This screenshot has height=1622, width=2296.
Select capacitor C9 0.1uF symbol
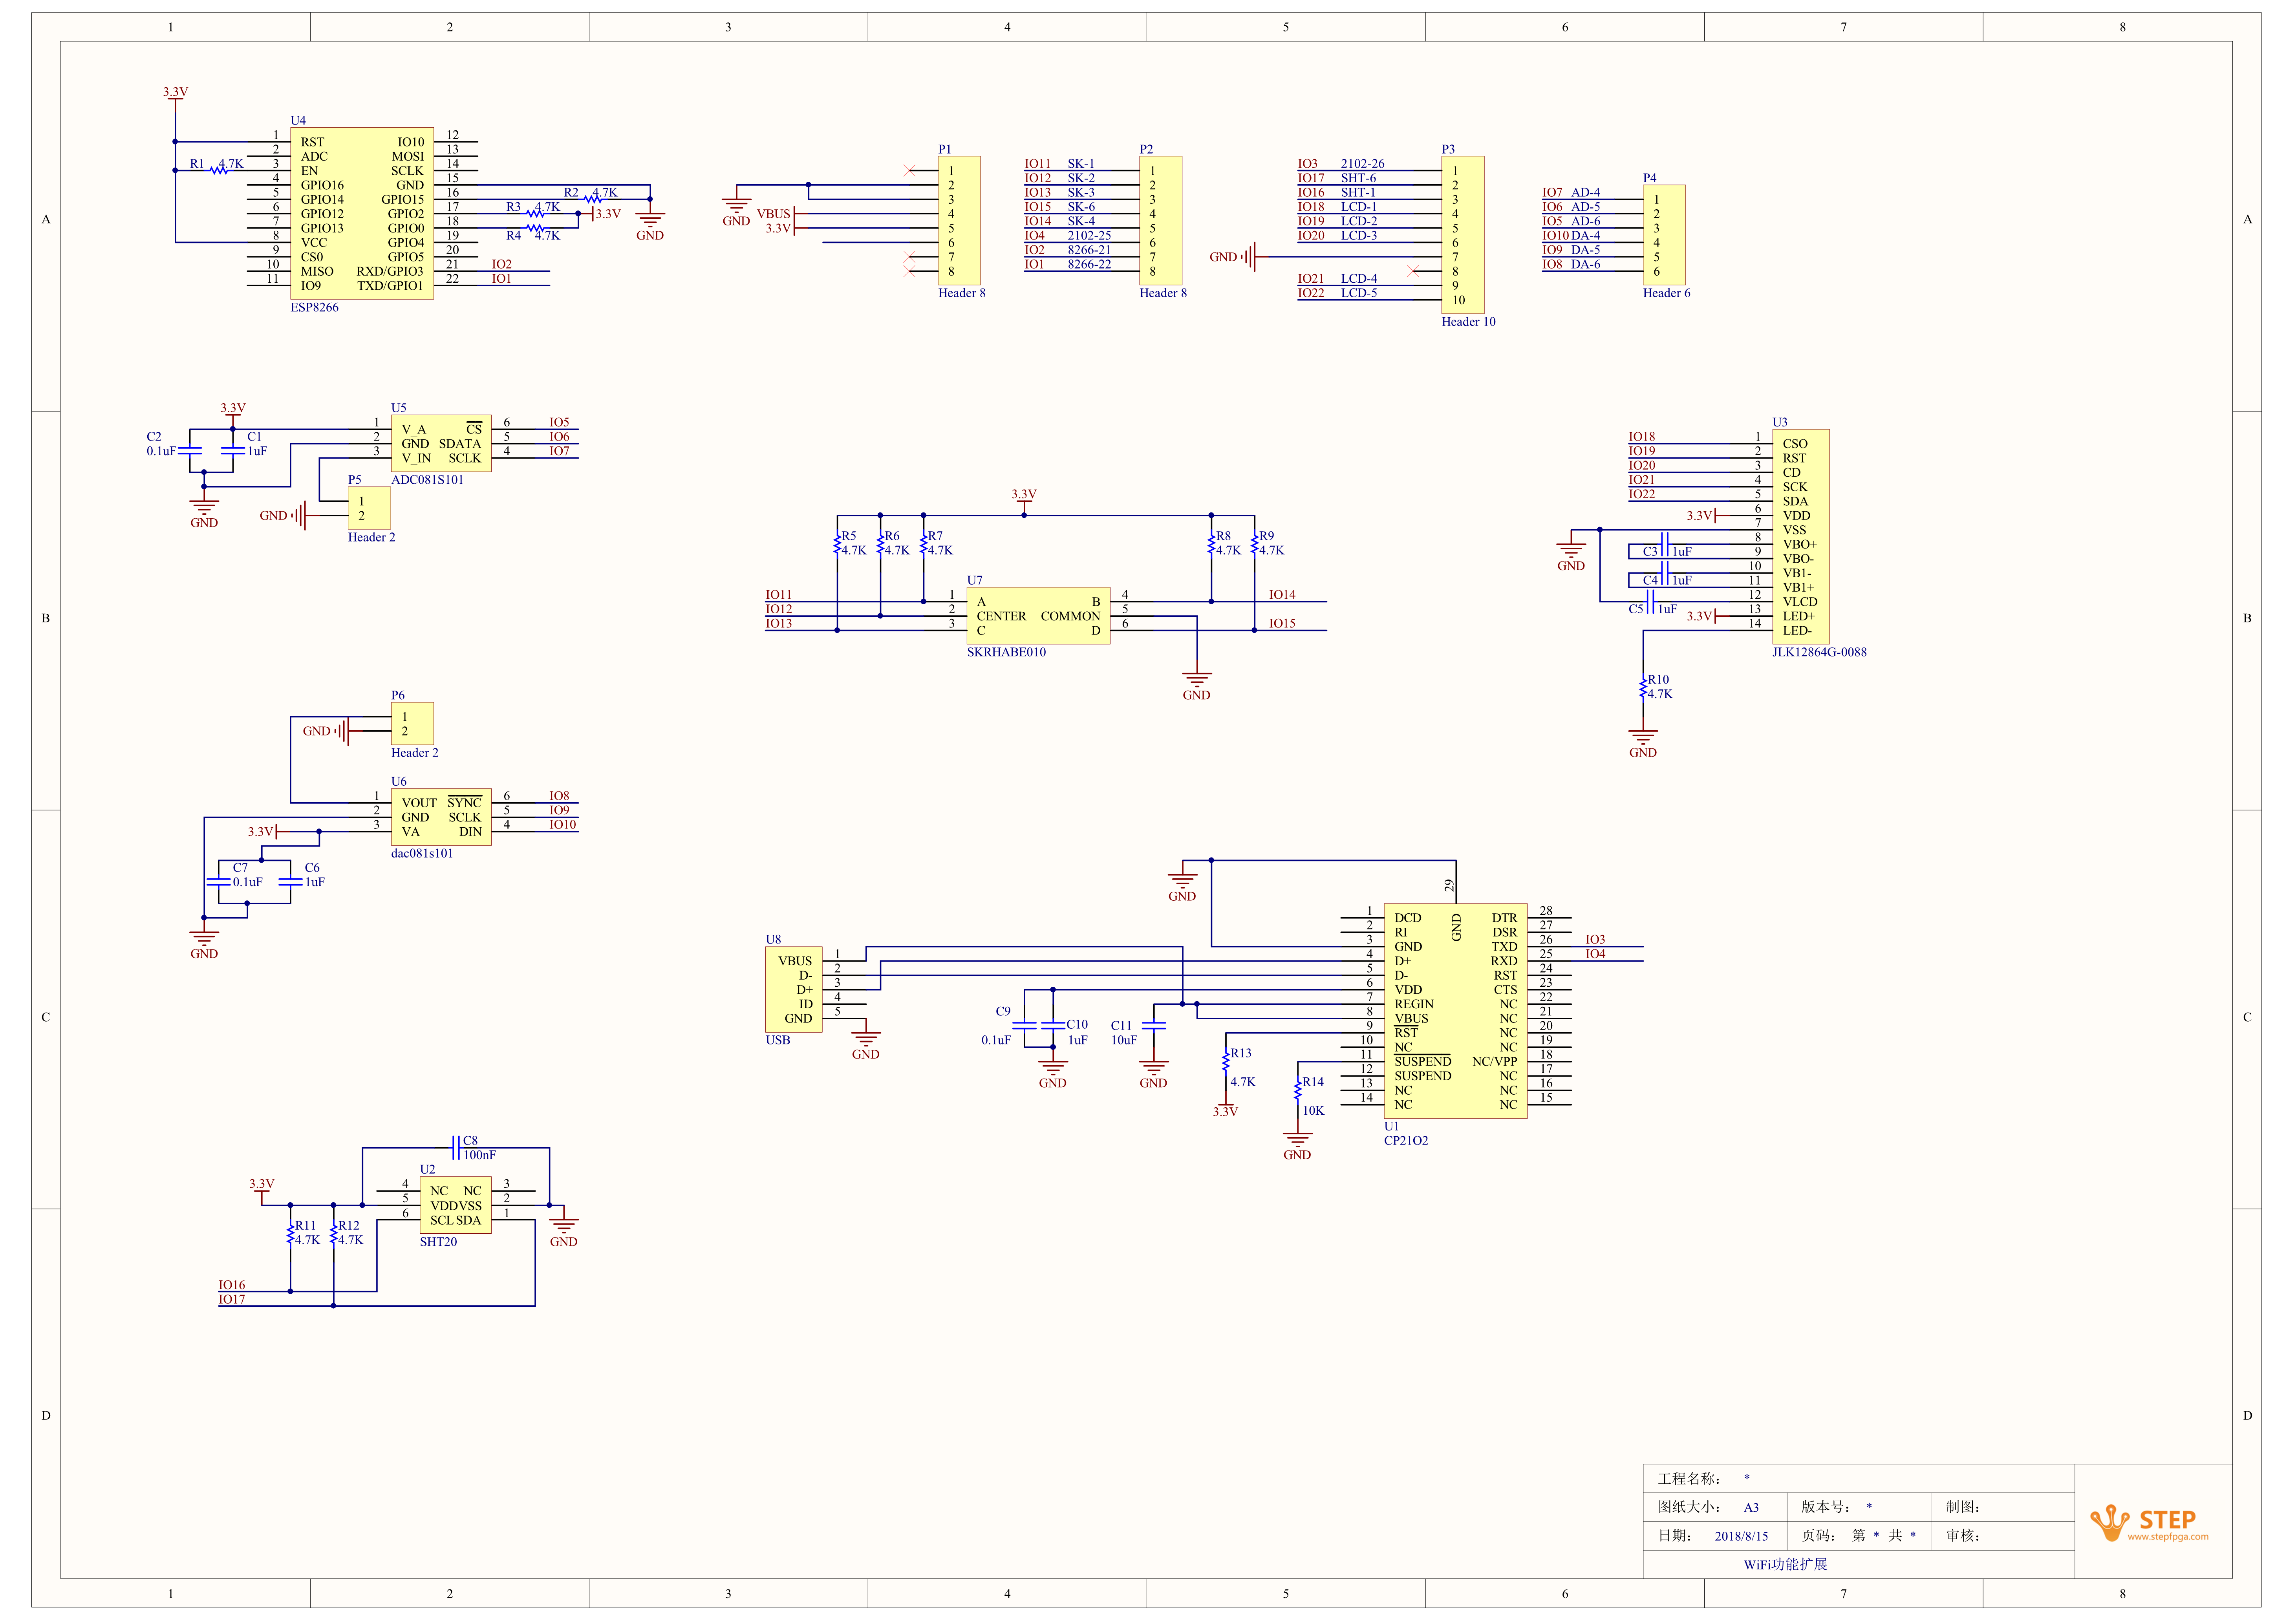coord(1024,1026)
